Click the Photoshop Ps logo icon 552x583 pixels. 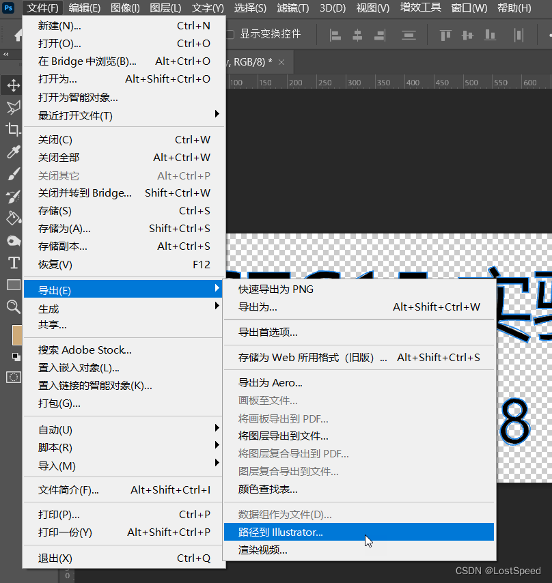click(x=8, y=8)
